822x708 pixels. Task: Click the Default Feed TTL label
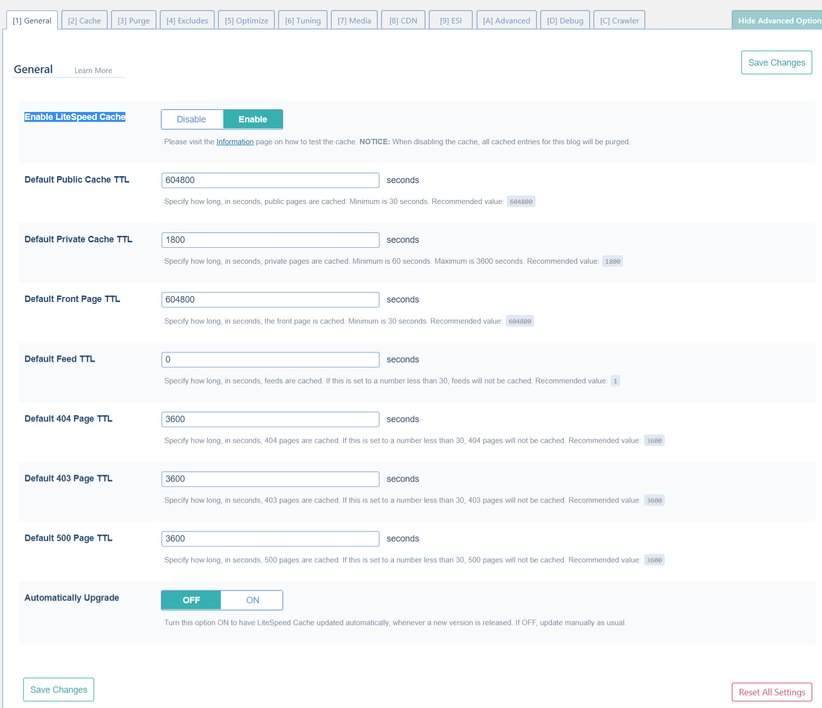click(x=60, y=359)
